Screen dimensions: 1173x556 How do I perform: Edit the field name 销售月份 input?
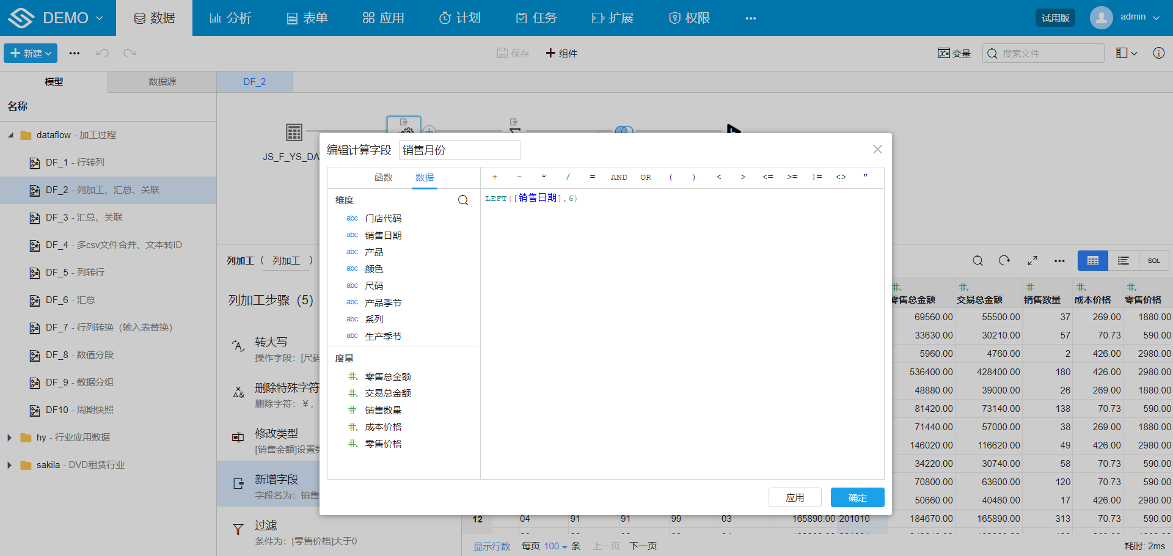click(x=460, y=150)
